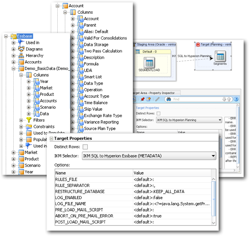Select the POST_LOAD_MAXL_SCRIPT option
Image resolution: width=249 pixels, height=236 pixels.
click(81, 222)
